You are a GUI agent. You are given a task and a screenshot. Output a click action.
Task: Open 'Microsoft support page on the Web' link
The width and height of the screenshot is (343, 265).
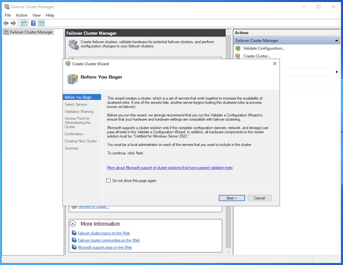point(105,247)
